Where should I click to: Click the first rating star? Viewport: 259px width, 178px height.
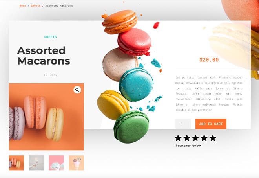[178, 138]
